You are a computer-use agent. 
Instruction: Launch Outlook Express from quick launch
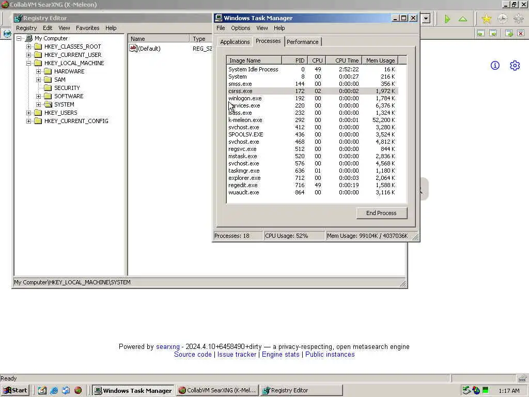[x=66, y=390]
